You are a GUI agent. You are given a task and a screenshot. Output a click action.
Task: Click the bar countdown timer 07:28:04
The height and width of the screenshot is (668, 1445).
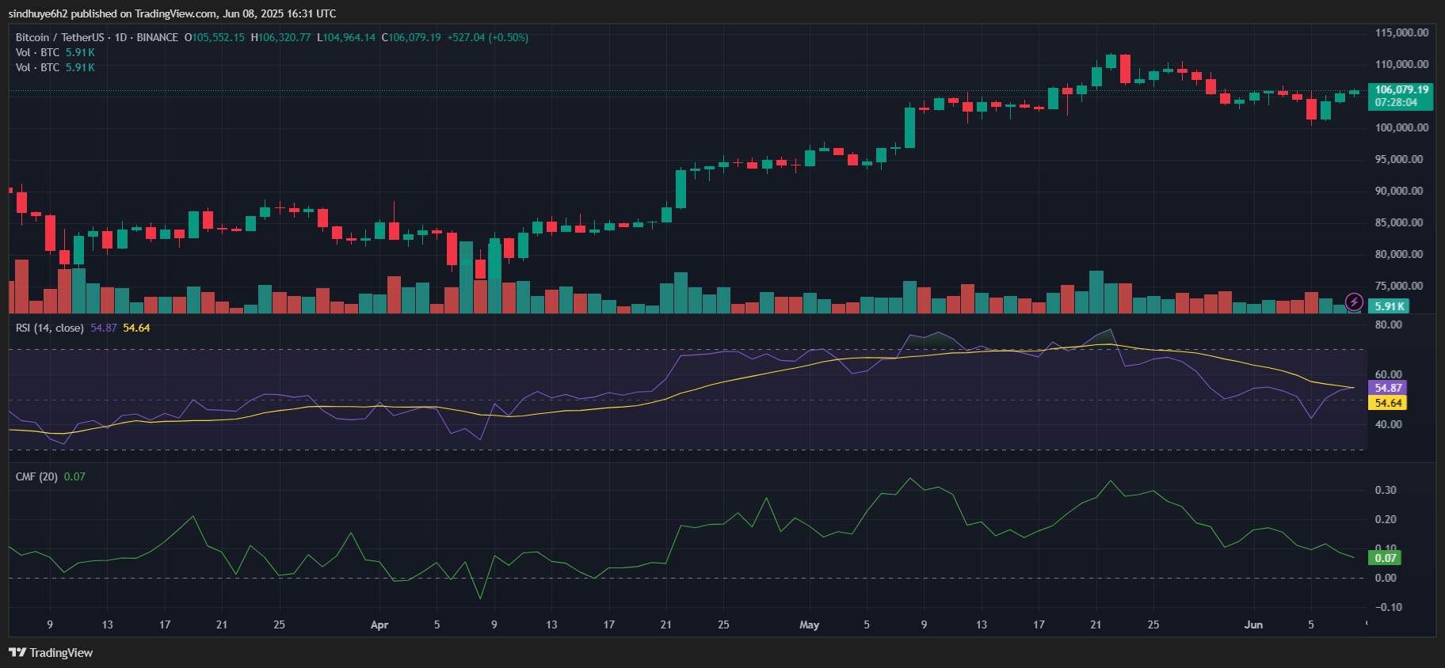coord(1396,103)
